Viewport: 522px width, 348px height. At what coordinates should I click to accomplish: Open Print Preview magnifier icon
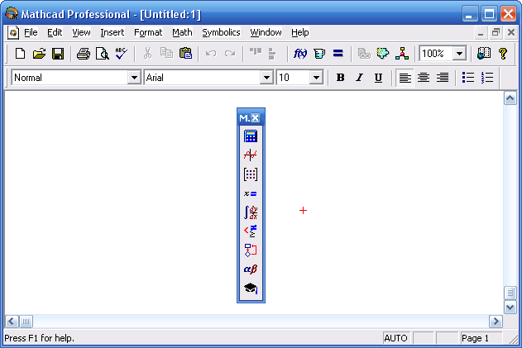pos(103,53)
